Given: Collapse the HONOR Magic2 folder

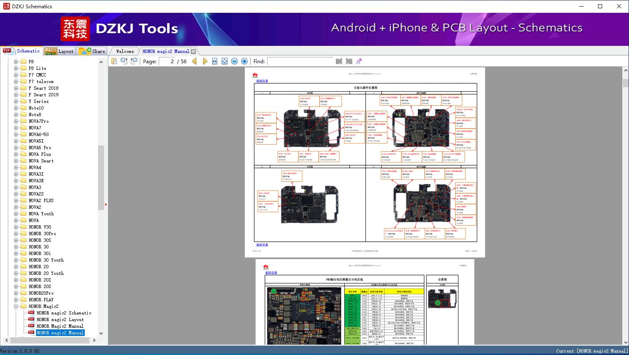Looking at the screenshot, I should [x=16, y=306].
